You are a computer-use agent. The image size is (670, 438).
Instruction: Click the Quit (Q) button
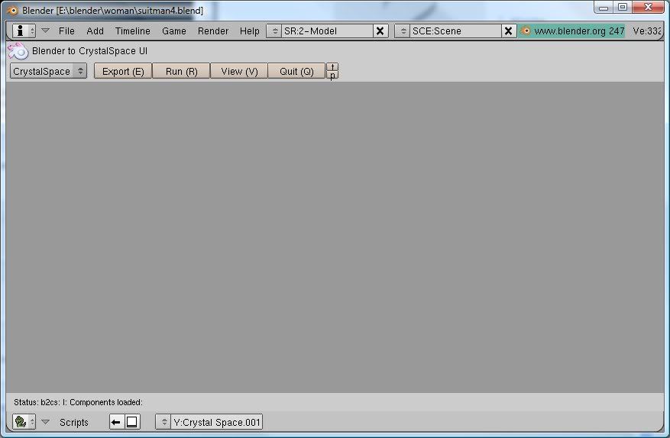[296, 71]
